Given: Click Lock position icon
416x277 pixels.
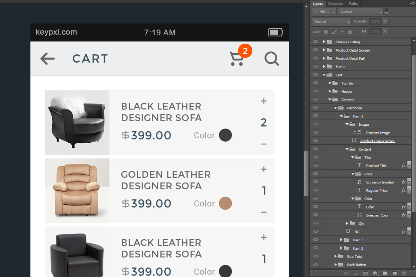Looking at the screenshot, I should pos(342,32).
